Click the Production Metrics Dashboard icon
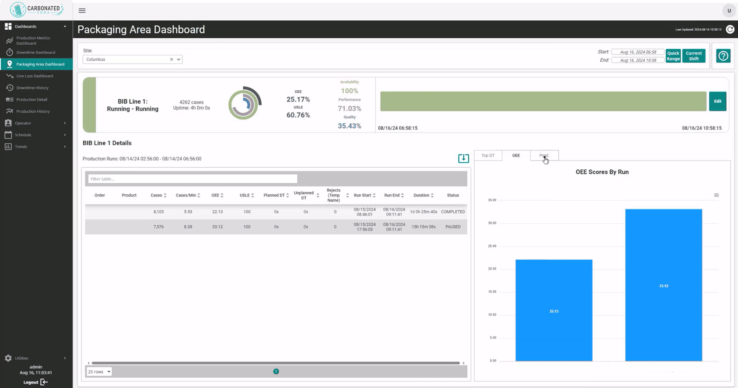This screenshot has height=388, width=738. click(x=9, y=41)
